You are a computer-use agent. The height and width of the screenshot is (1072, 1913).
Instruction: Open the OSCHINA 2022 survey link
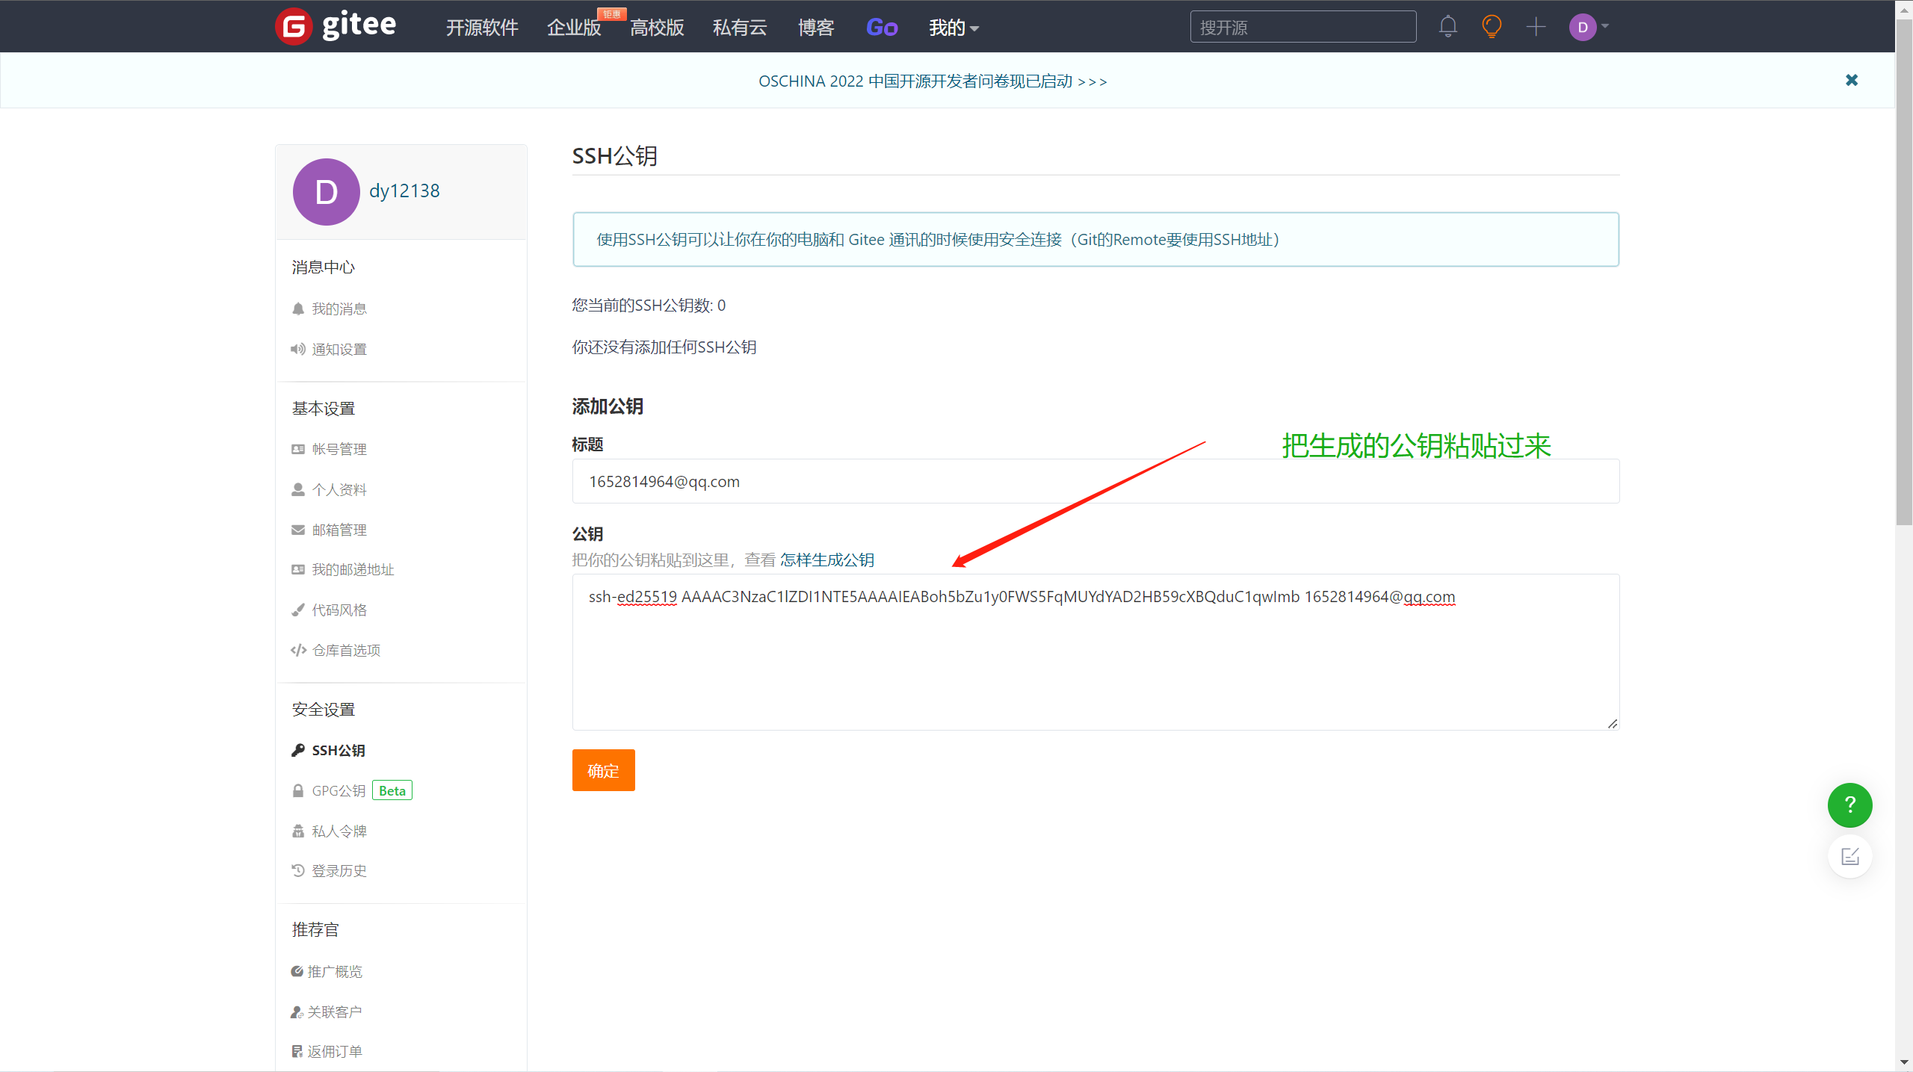pos(932,81)
